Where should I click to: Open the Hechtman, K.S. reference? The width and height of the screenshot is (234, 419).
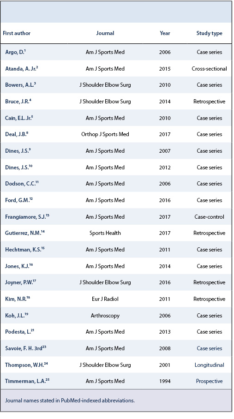(24, 250)
